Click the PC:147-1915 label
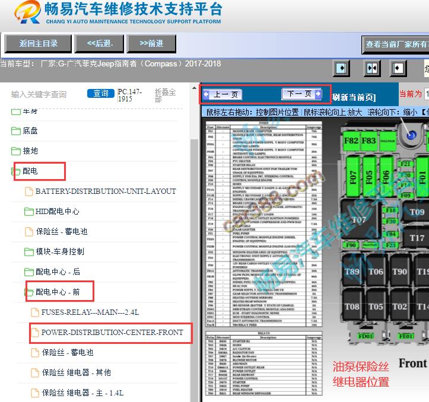This screenshot has height=402, width=429. 129,95
